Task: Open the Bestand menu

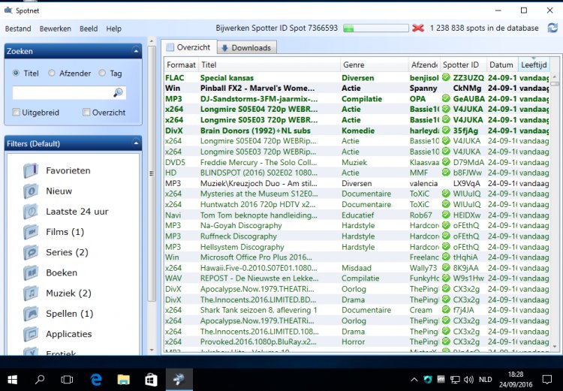Action: (18, 29)
